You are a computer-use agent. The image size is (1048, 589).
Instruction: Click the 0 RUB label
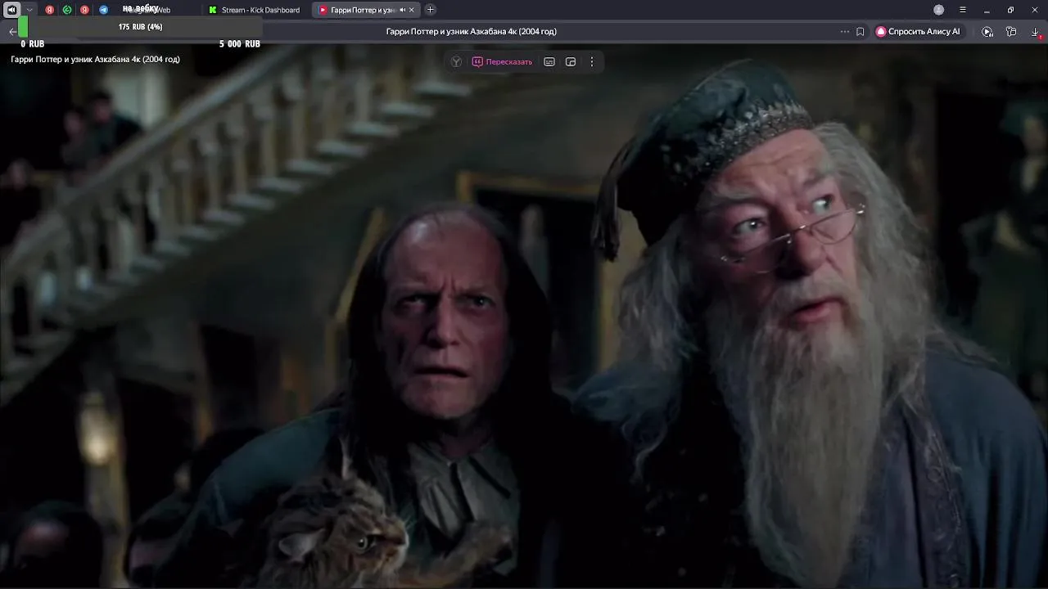[x=33, y=43]
